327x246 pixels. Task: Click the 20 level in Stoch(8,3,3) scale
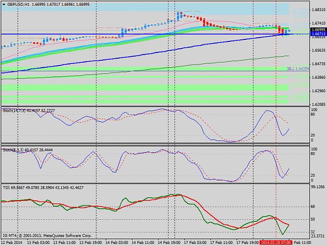[x=313, y=175]
